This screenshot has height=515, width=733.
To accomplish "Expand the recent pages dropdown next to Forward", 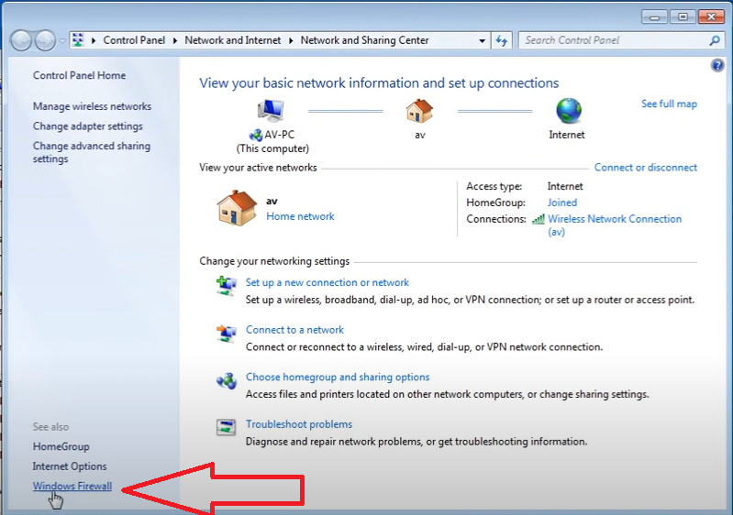I will [61, 40].
